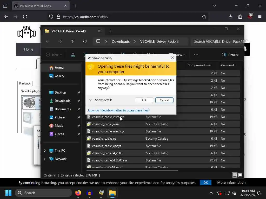Open the View dropdown in Explorer
The height and width of the screenshot is (199, 266).
(x=180, y=55)
